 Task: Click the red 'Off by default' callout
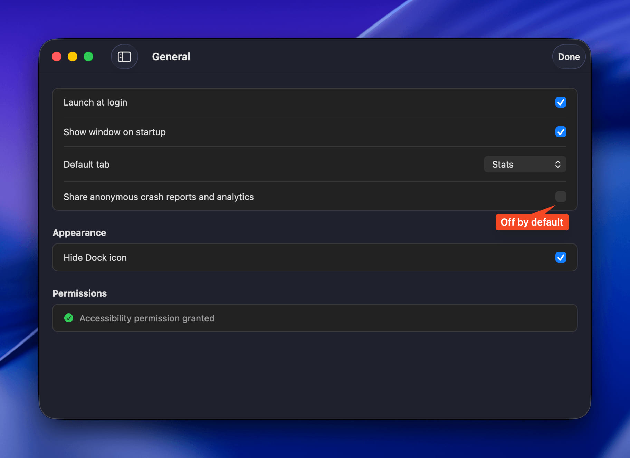(x=532, y=222)
